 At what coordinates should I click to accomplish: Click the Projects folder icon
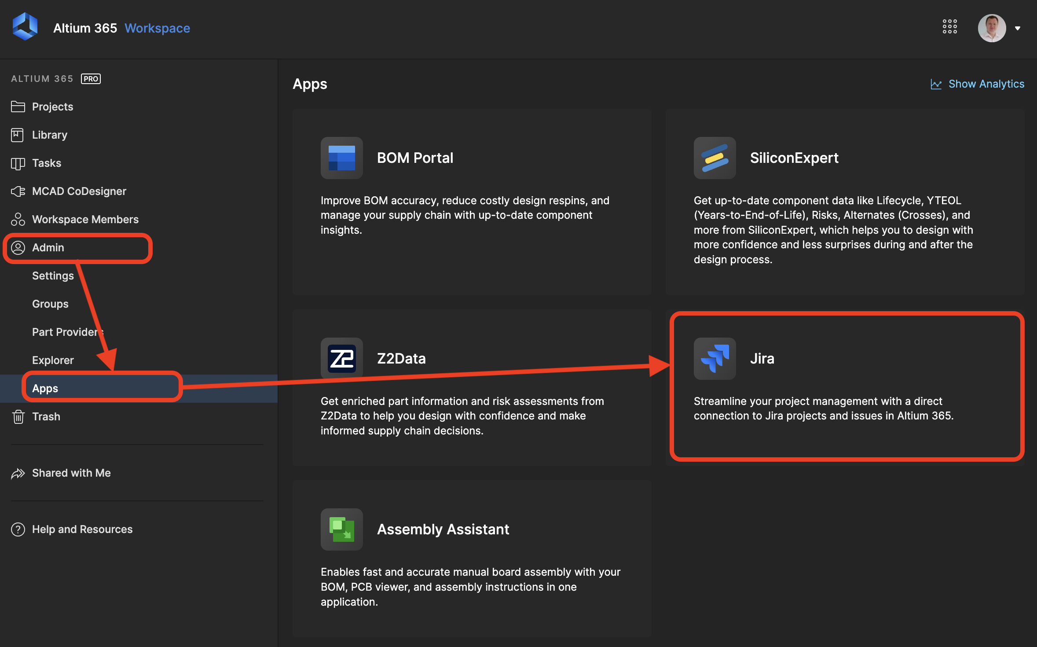coord(18,107)
